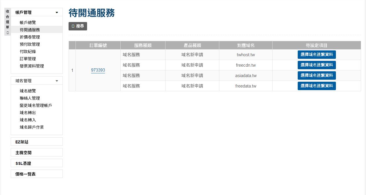Expand the EZ架站 section
The height and width of the screenshot is (195, 366).
pos(37,142)
